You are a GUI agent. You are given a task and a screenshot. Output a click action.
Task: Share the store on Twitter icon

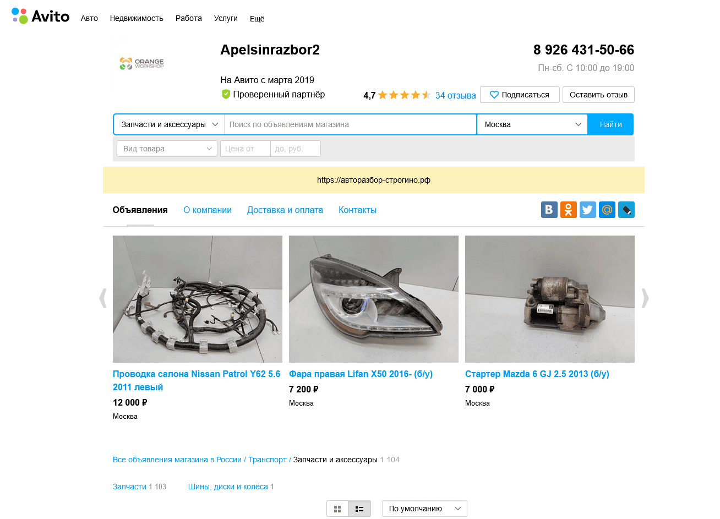(x=588, y=210)
